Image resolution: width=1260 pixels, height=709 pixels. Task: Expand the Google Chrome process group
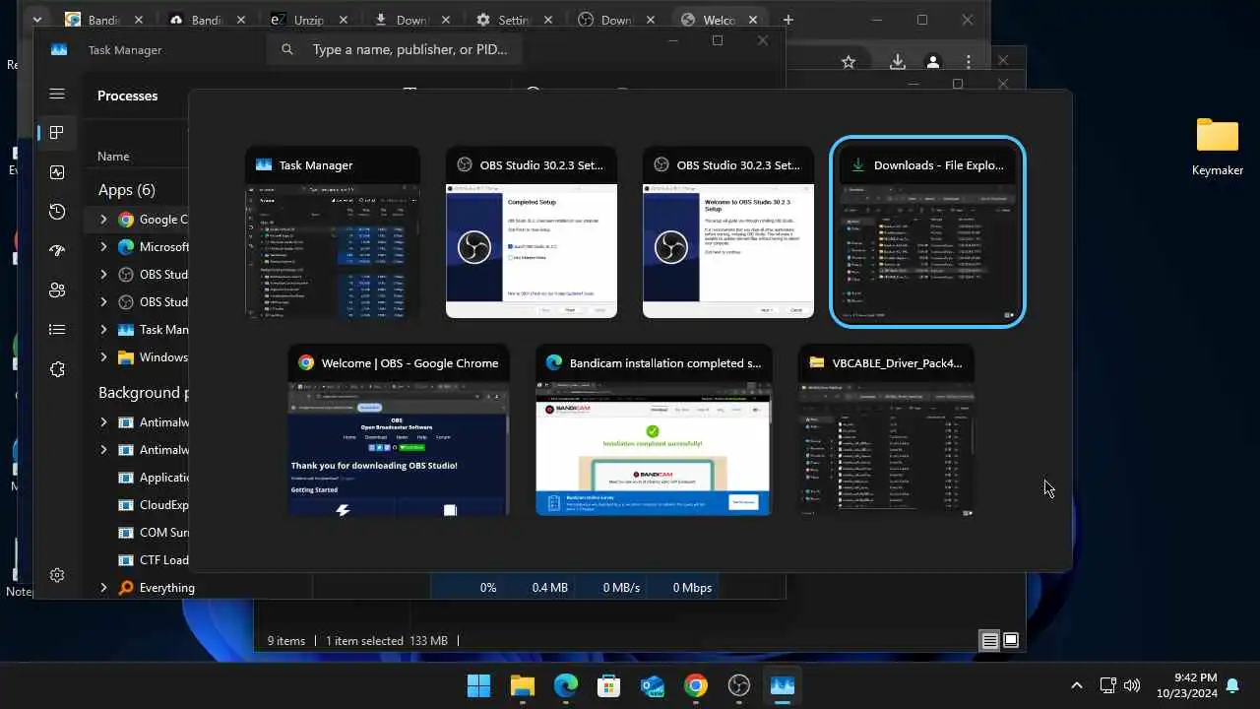pyautogui.click(x=103, y=220)
